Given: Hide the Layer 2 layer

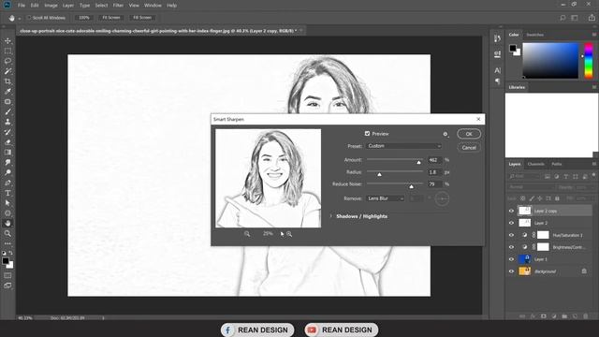Looking at the screenshot, I should pyautogui.click(x=512, y=223).
